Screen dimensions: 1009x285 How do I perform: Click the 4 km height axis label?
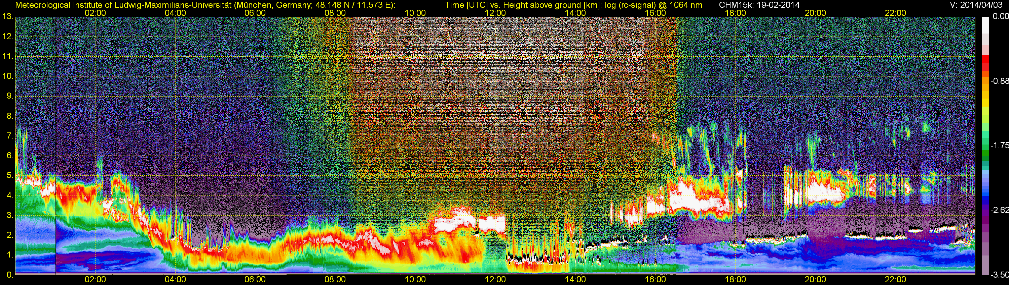(x=10, y=195)
